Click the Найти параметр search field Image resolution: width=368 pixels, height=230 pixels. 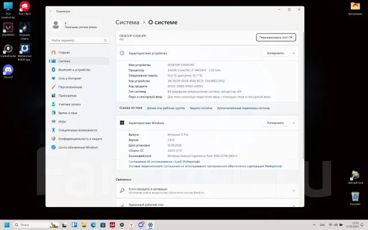pos(79,40)
